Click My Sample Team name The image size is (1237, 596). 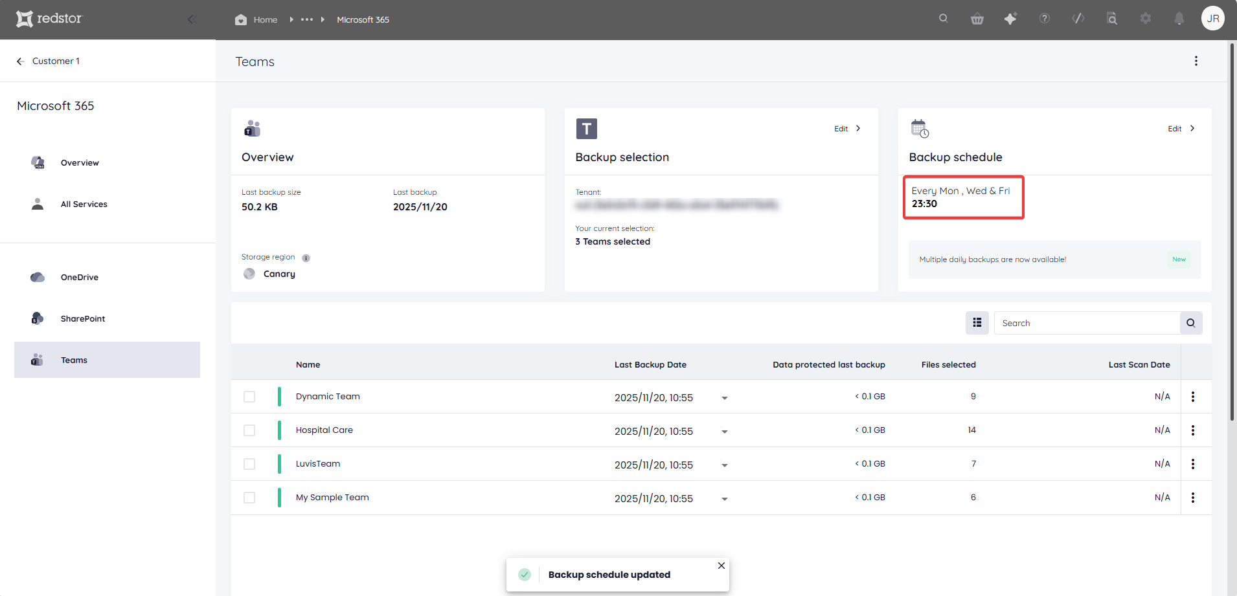(x=332, y=497)
